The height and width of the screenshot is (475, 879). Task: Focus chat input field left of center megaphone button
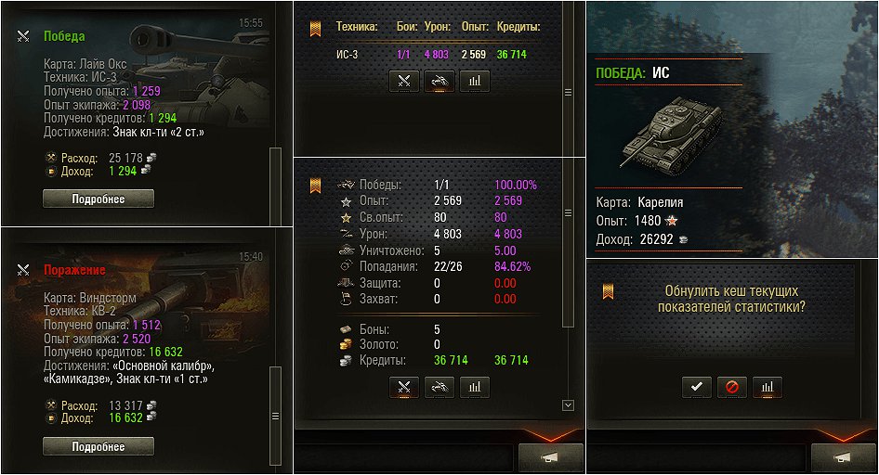coord(404,457)
